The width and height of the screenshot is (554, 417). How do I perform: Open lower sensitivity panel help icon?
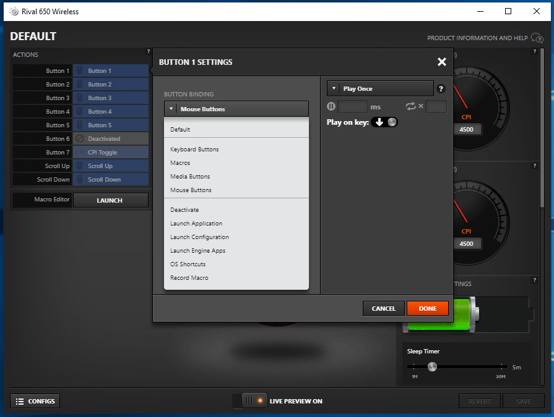point(535,166)
